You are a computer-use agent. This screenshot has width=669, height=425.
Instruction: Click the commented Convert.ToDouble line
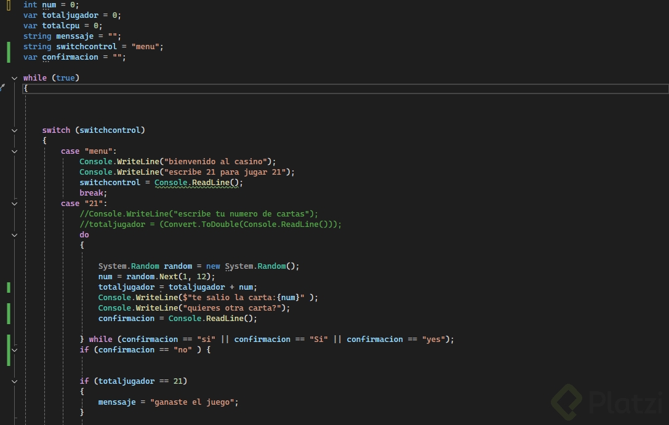[210, 224]
